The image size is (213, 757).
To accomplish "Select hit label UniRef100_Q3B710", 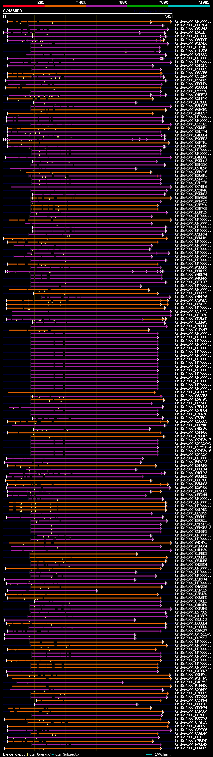I will (x=191, y=205).
